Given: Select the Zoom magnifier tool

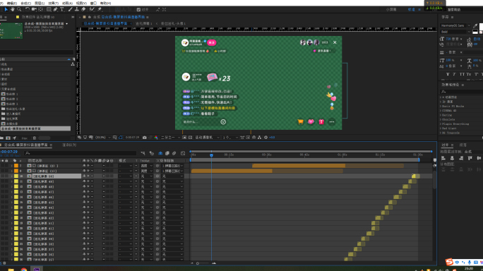Looking at the screenshot, I should coord(19,10).
